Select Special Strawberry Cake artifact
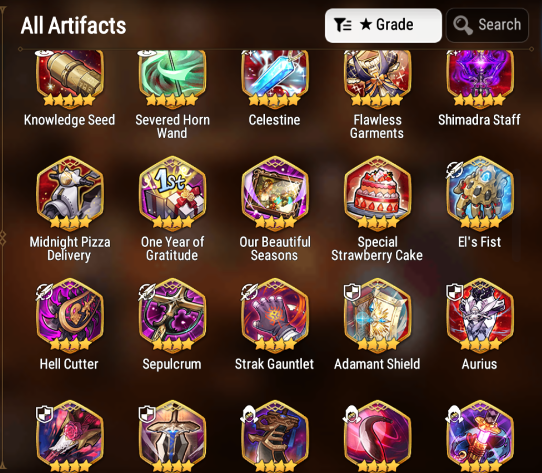 (378, 193)
